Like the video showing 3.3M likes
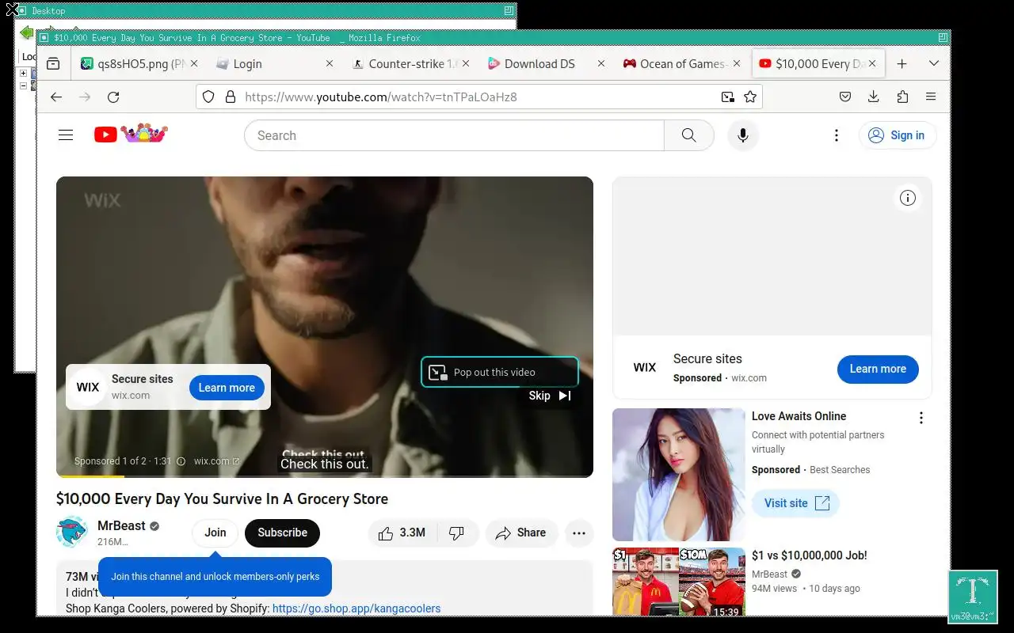Screen dimensions: 1014x633 [402, 533]
